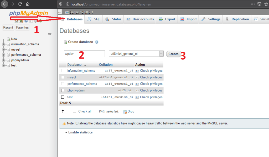Click the green reload navigation panel icon
269x157 pixels.
40,21
